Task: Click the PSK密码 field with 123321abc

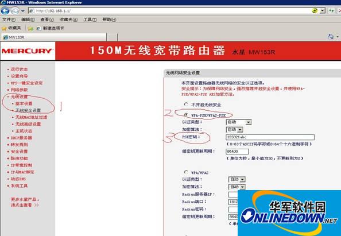Action: pyautogui.click(x=270, y=137)
